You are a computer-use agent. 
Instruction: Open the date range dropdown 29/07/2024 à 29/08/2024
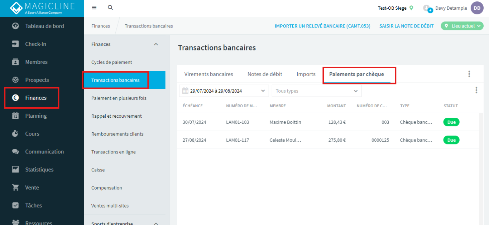click(224, 91)
